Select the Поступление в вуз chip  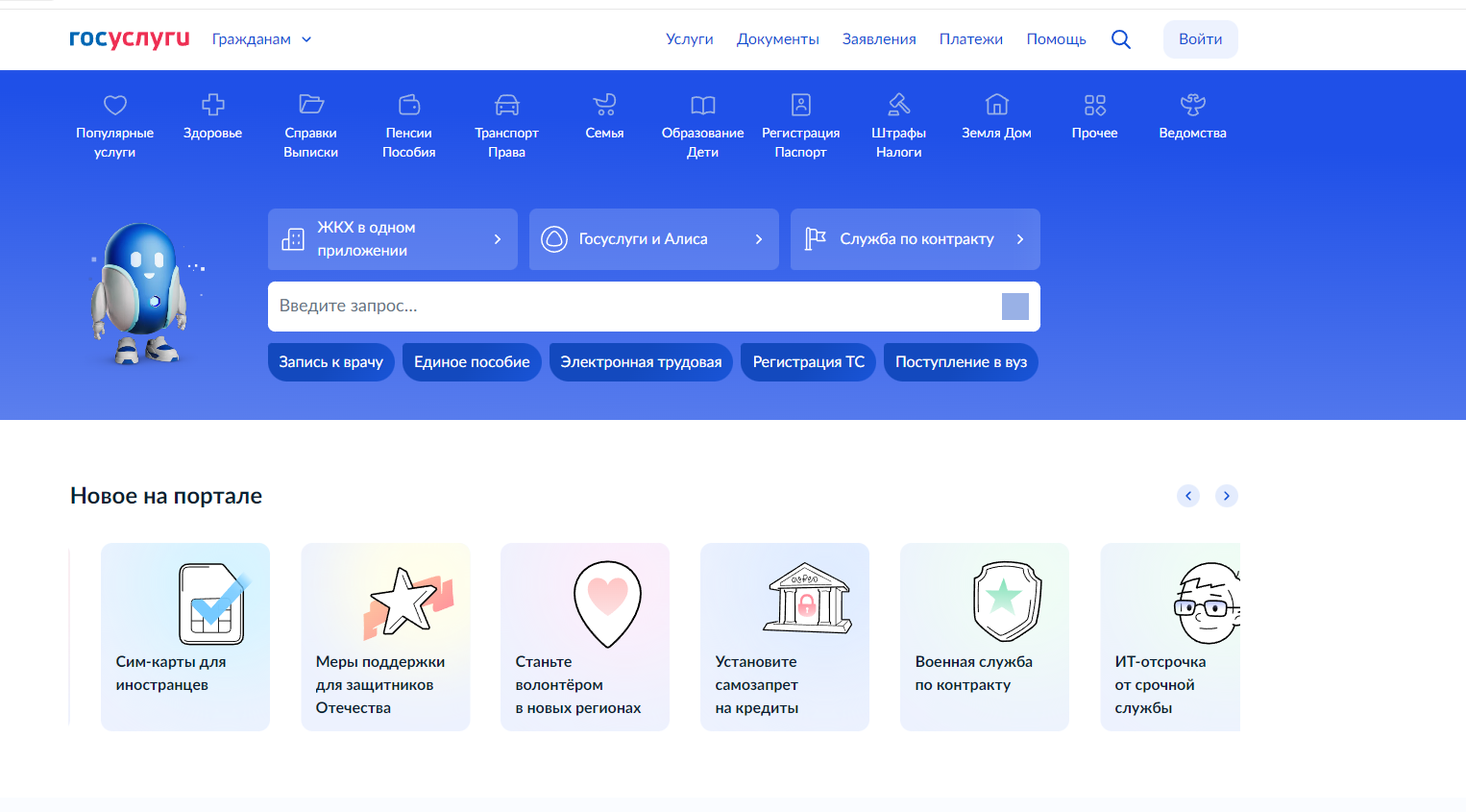(x=961, y=362)
